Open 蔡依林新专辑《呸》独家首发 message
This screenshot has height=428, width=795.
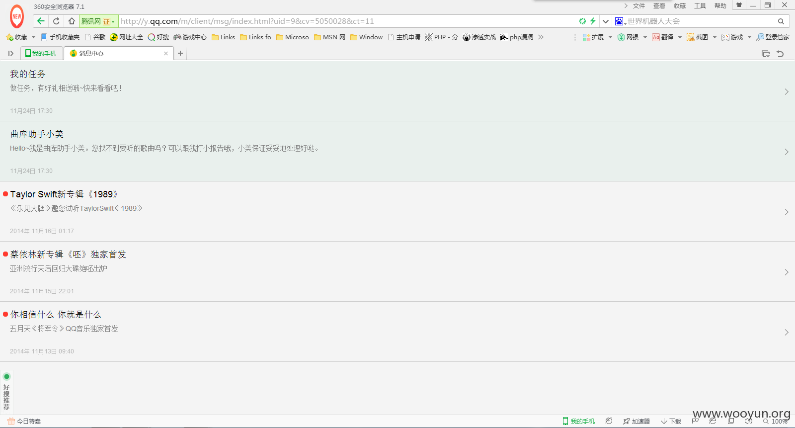[397, 271]
